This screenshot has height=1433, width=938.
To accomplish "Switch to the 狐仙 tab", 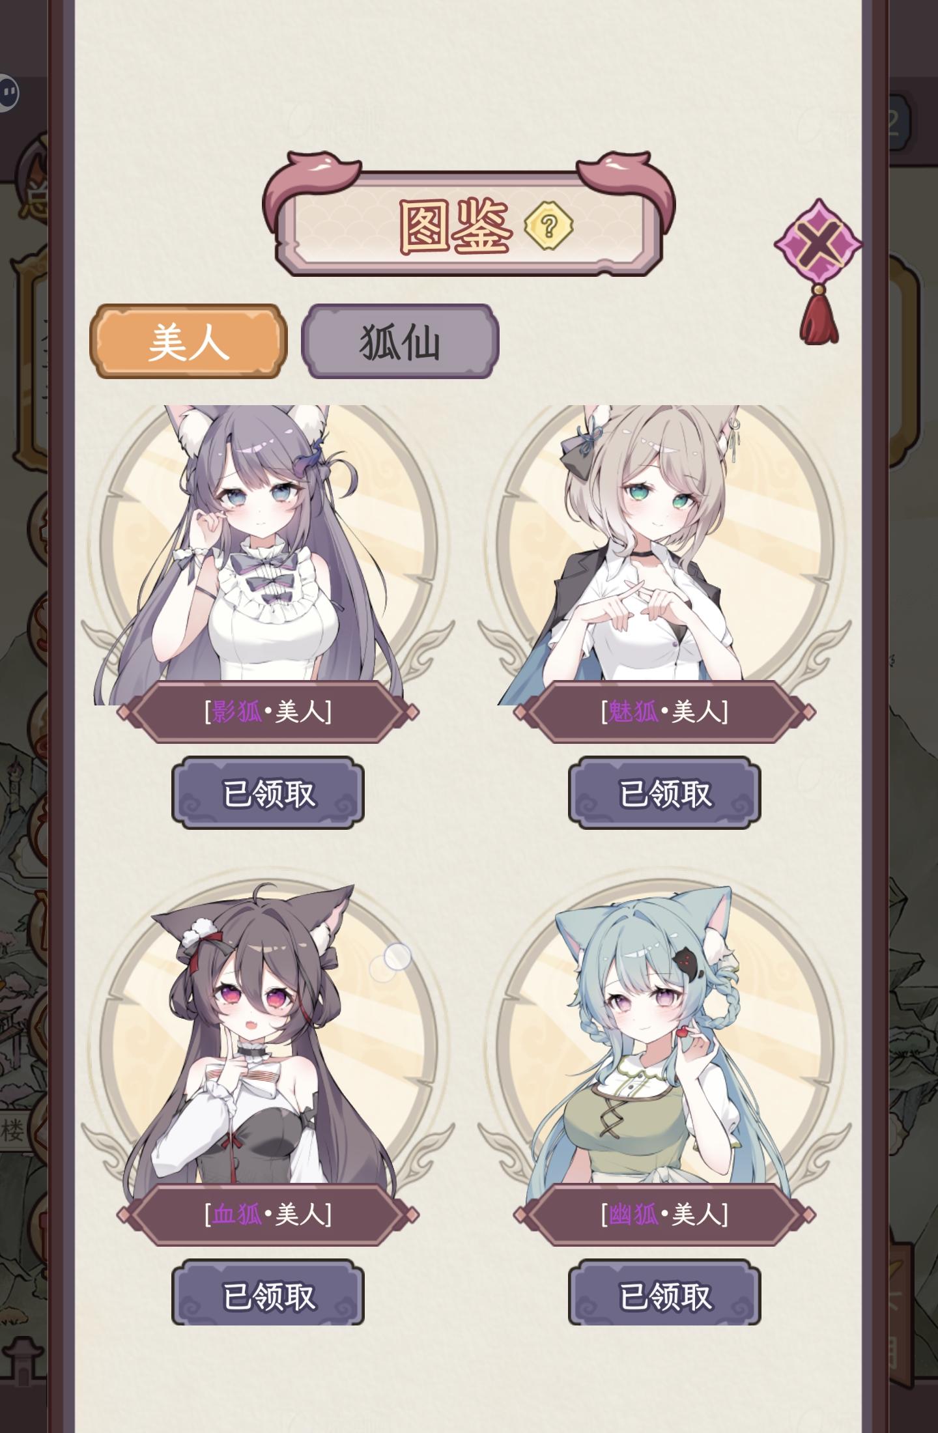I will (400, 341).
